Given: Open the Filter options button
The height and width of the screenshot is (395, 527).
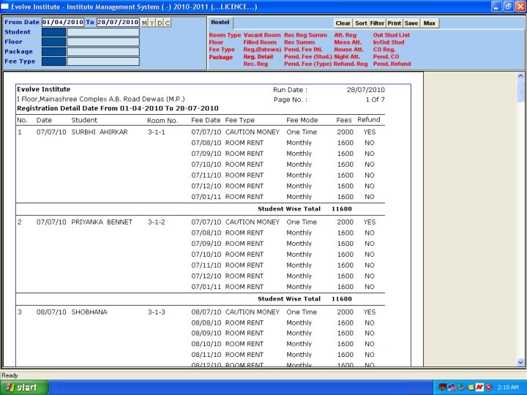Looking at the screenshot, I should tap(377, 23).
